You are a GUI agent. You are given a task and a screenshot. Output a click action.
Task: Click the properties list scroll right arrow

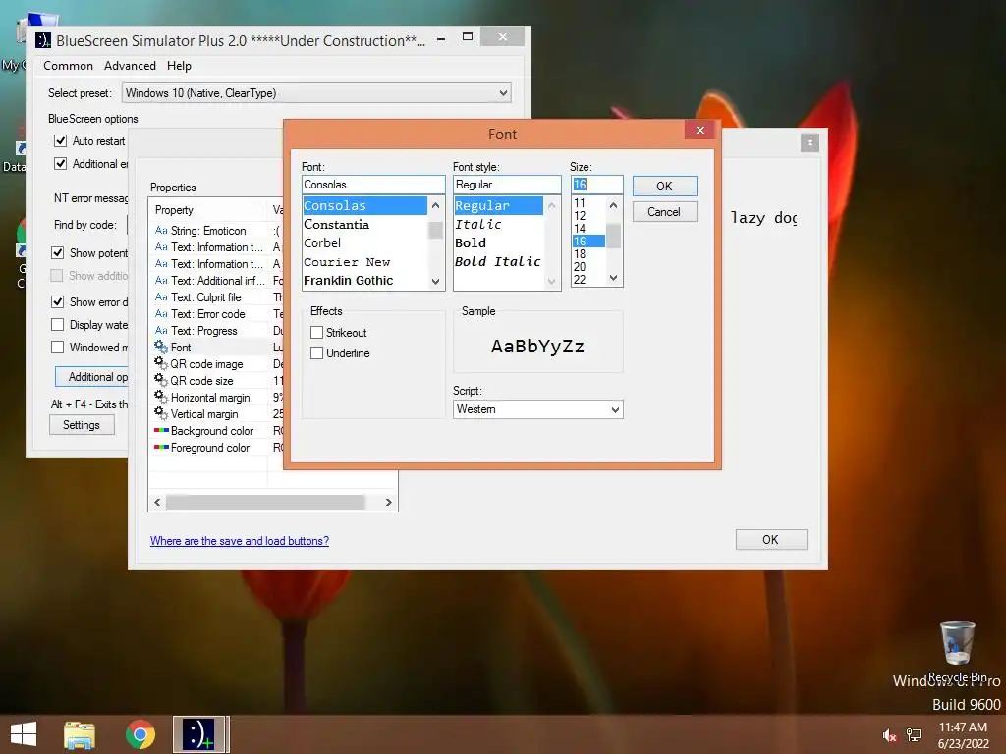pos(388,502)
